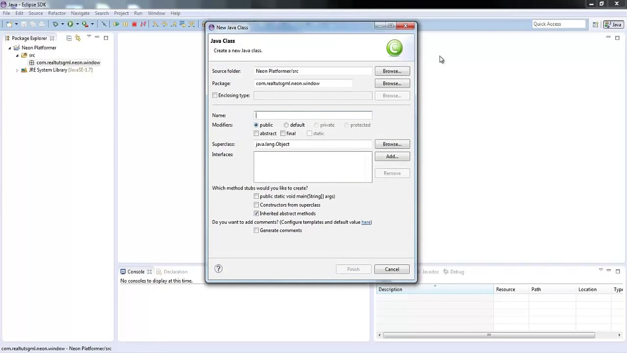Click inside the Name input field
This screenshot has height=353, width=627.
click(x=313, y=115)
